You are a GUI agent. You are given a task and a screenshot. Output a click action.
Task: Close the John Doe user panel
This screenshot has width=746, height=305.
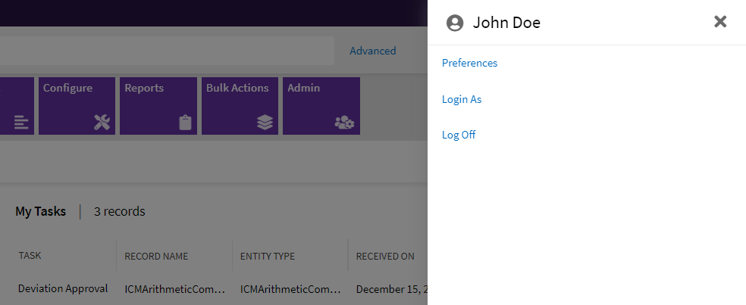[x=720, y=22]
